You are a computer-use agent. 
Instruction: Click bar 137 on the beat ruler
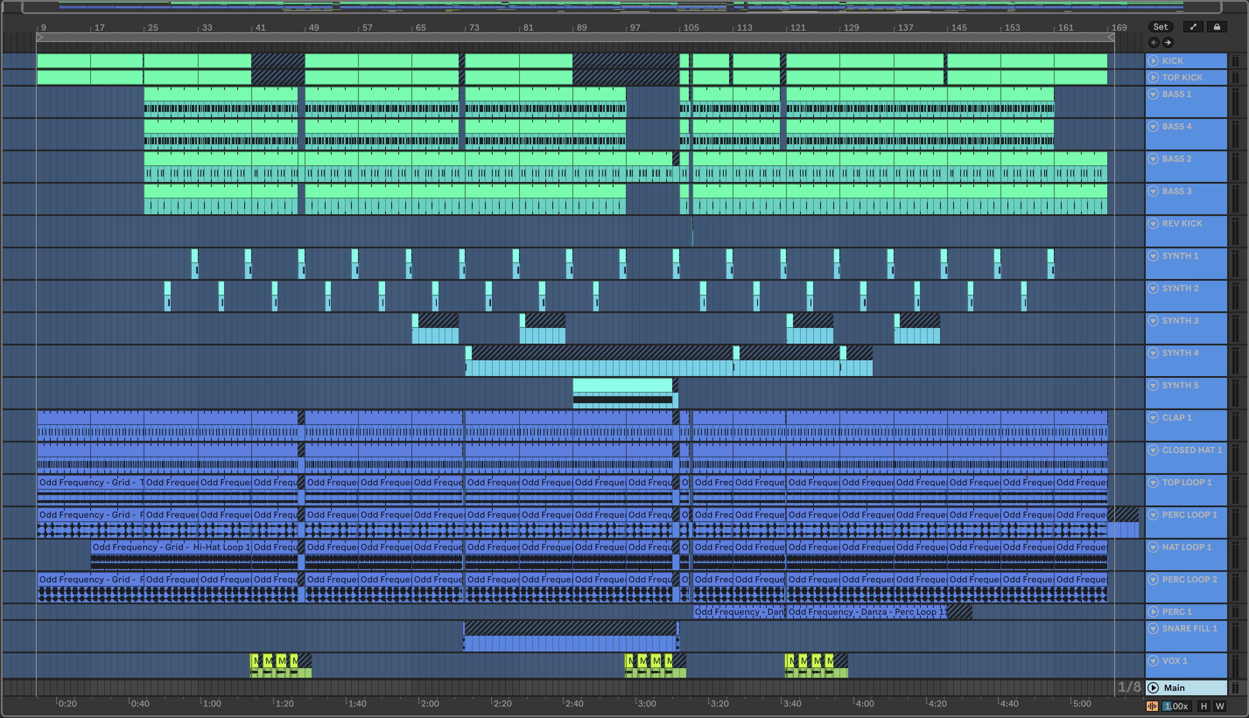(x=905, y=28)
